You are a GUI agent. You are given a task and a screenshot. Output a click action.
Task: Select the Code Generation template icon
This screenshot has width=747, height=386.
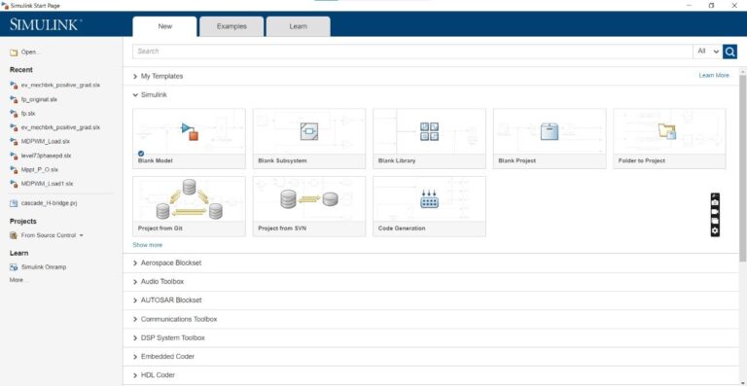(429, 199)
